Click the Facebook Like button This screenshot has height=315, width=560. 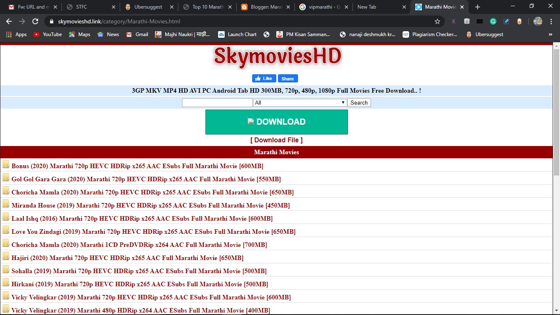coord(264,78)
